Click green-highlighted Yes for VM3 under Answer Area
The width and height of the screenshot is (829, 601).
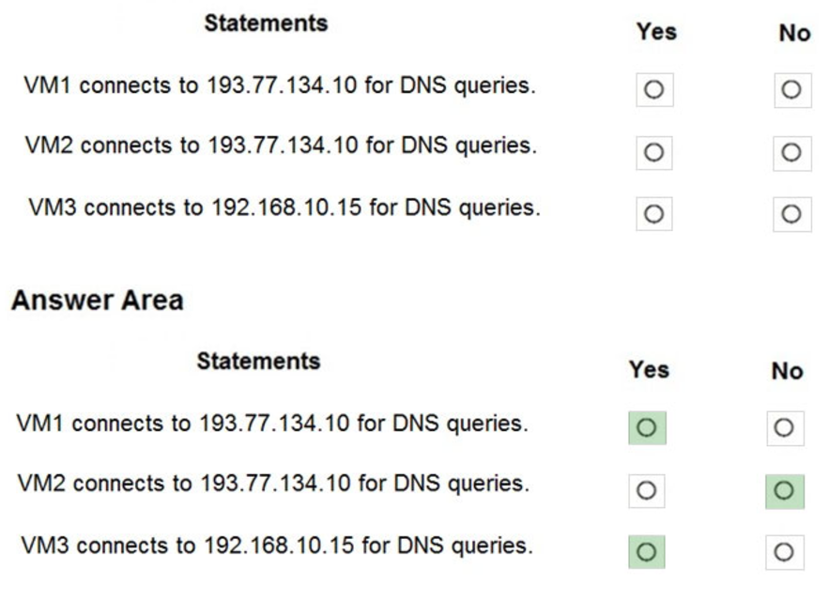(647, 552)
